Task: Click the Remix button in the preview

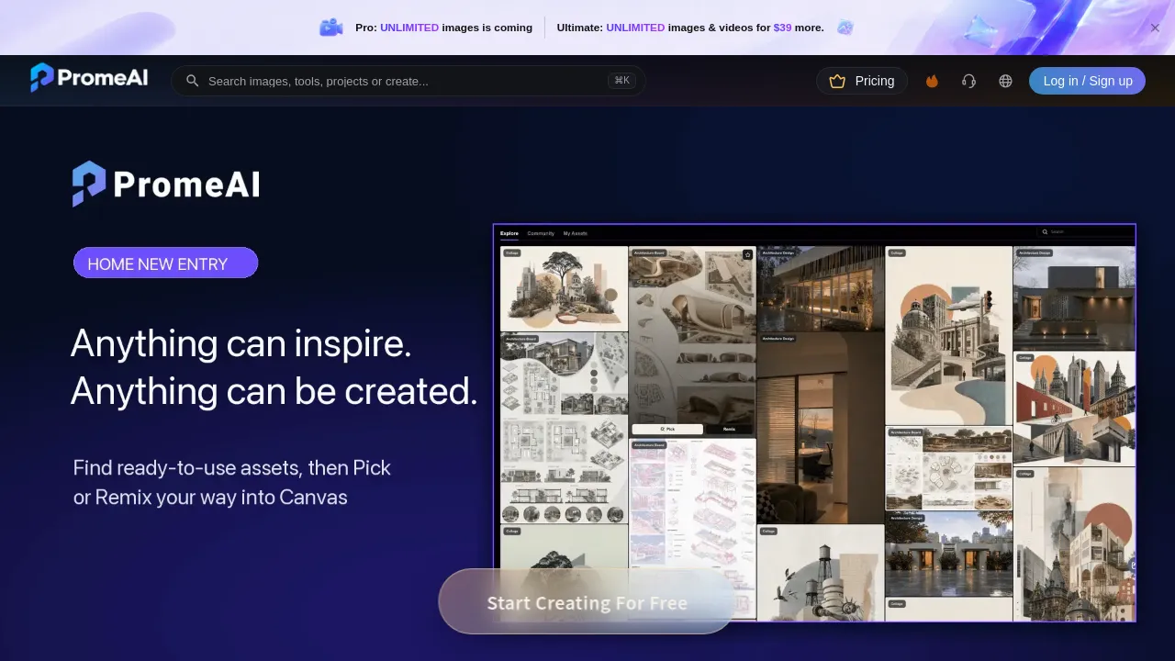Action: point(729,429)
